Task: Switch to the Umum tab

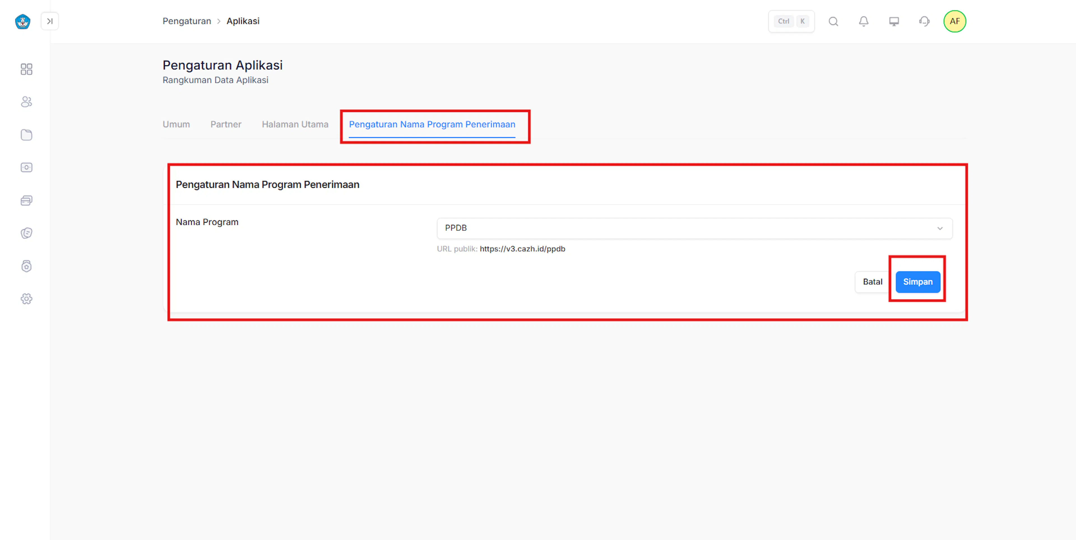Action: point(176,124)
